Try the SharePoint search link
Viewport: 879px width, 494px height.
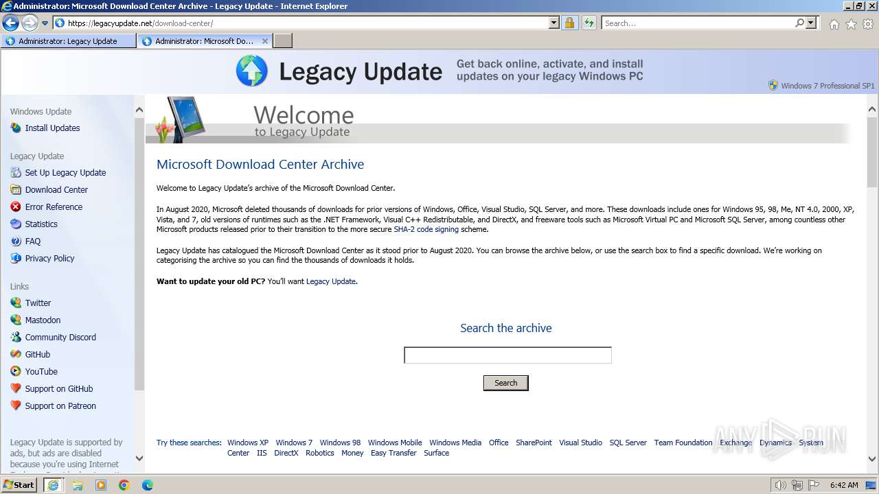tap(534, 443)
